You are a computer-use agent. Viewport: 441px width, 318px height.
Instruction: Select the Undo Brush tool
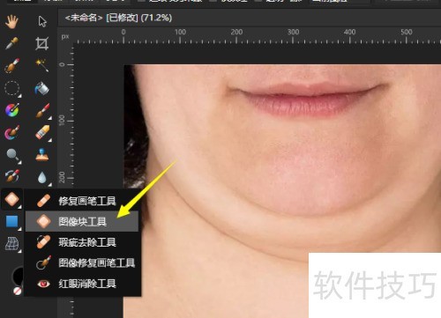12,176
